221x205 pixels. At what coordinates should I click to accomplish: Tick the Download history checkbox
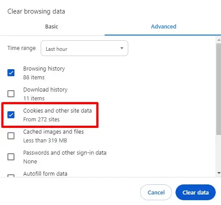tap(11, 94)
